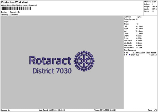This screenshot has height=112, width=158.
Task: Click the 'Created By:' footer label
Action: pos(6,110)
